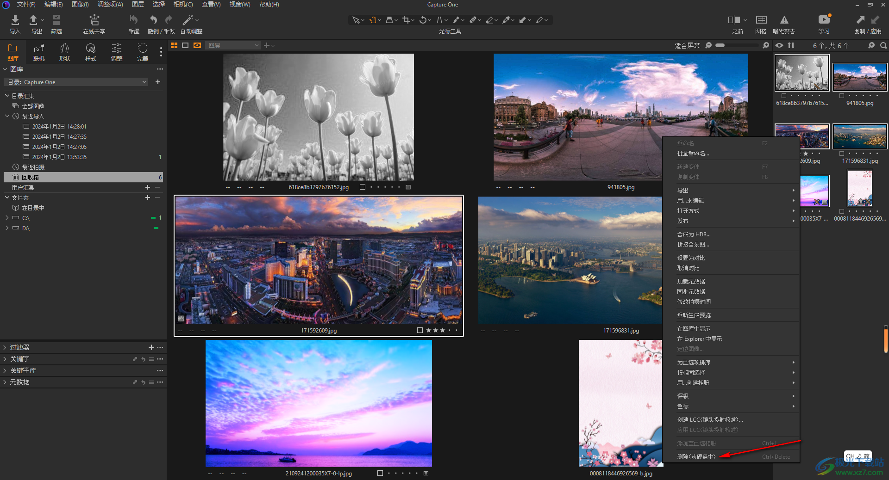
Task: Choose Delete from disk (删除从硬盘中) menu item
Action: (696, 457)
